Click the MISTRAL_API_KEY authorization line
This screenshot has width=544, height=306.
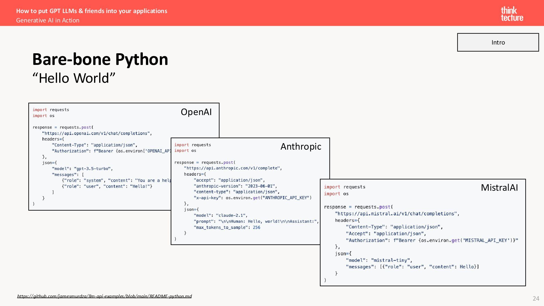432,240
